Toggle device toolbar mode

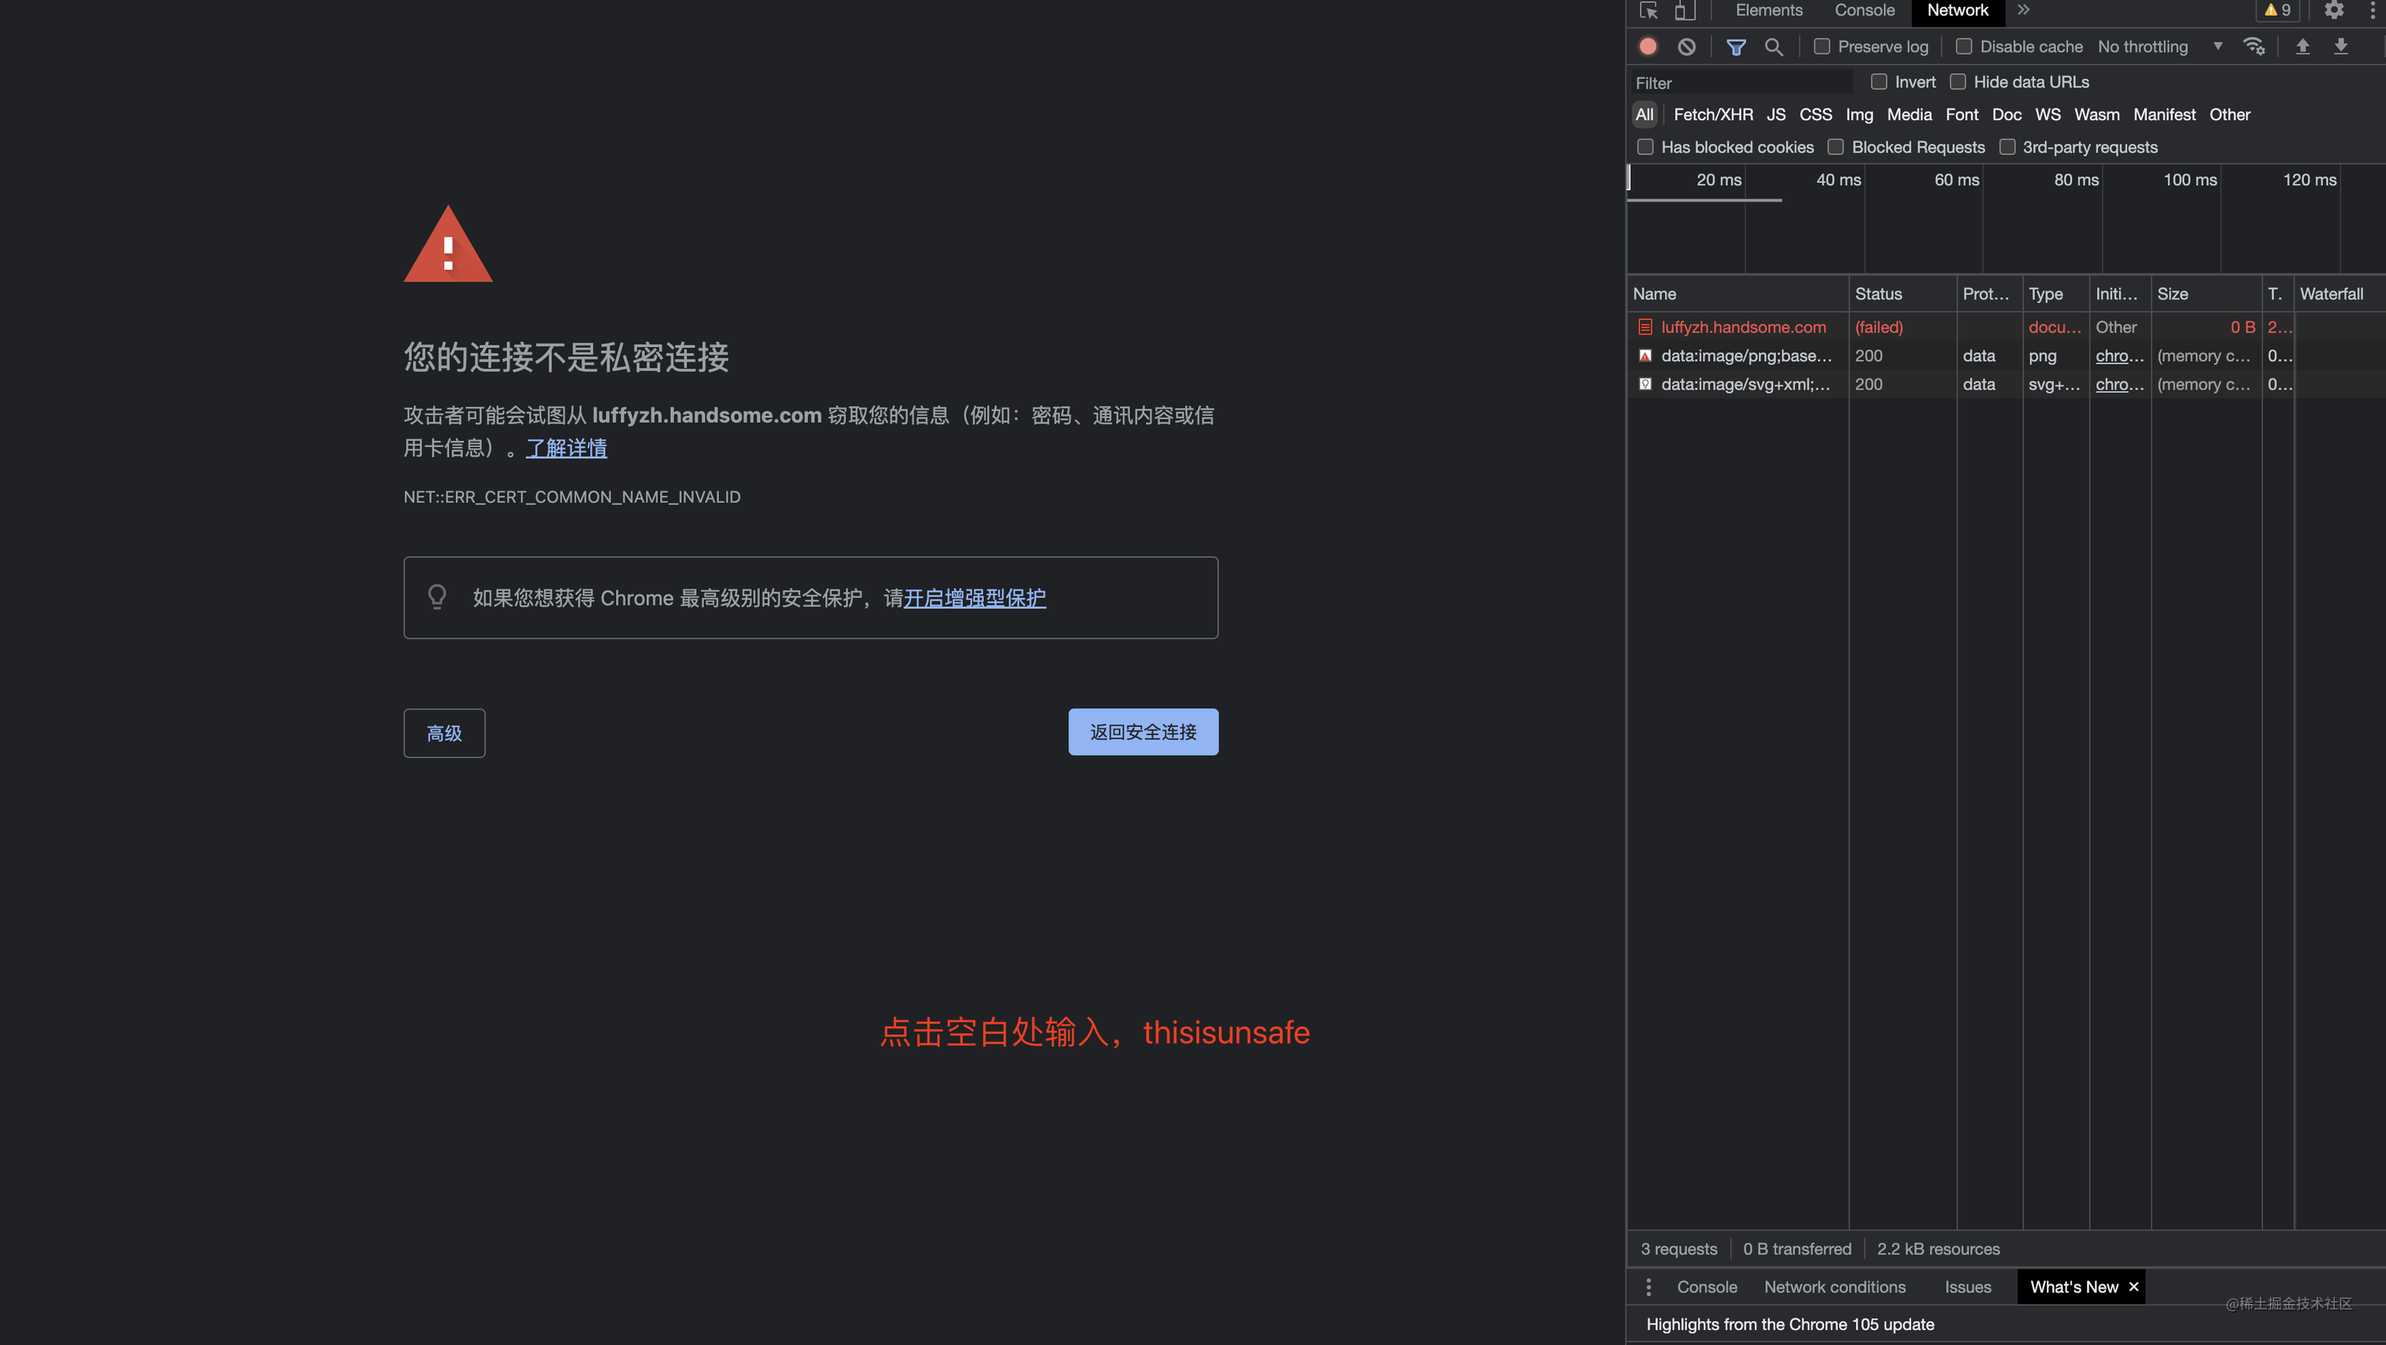point(1685,10)
